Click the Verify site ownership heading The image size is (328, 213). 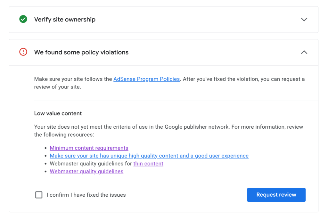[65, 20]
